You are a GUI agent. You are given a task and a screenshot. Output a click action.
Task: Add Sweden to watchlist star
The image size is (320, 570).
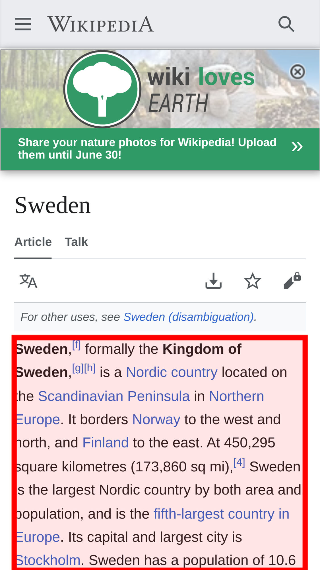coord(252,281)
